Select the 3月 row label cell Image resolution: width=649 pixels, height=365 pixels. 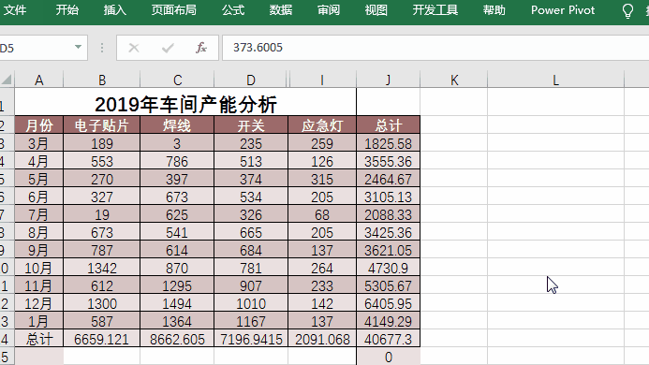39,143
